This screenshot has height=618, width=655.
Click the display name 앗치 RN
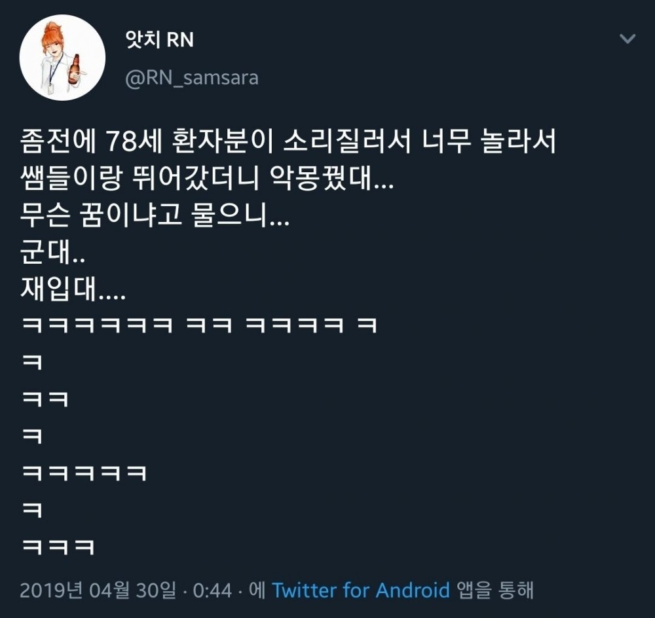[x=160, y=40]
